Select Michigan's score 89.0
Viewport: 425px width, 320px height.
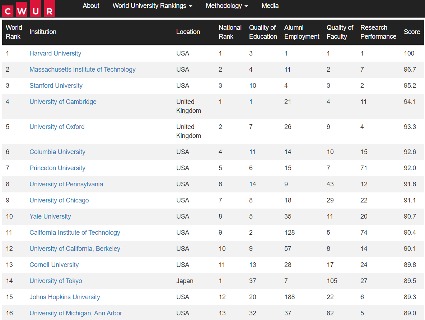point(410,313)
